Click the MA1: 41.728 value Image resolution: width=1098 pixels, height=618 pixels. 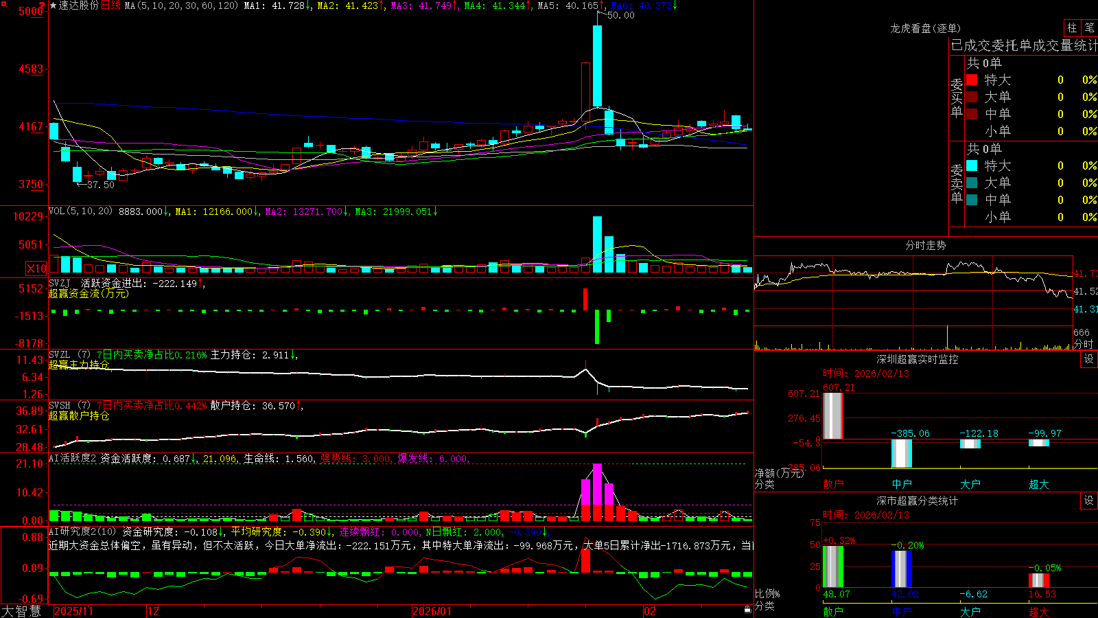click(274, 5)
